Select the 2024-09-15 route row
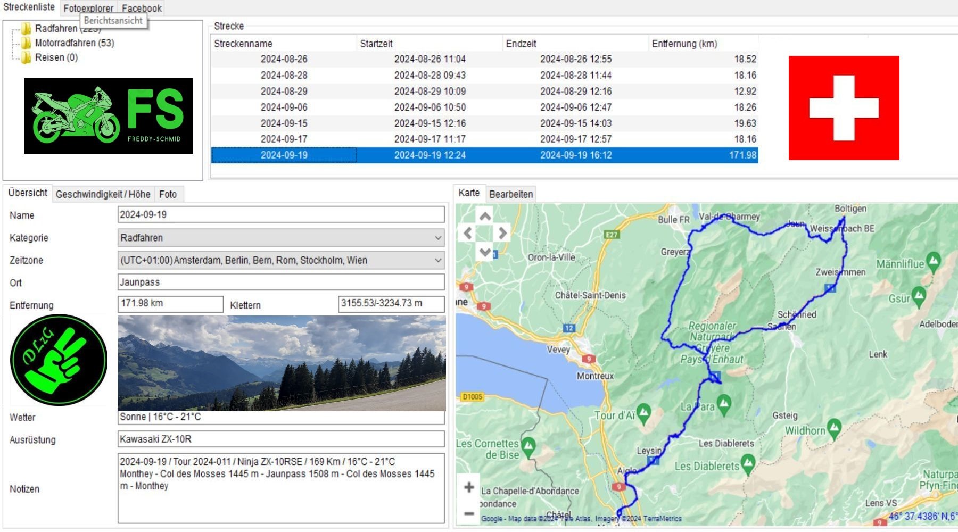 click(484, 123)
